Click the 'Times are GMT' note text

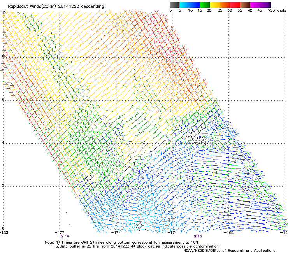coord(75,242)
